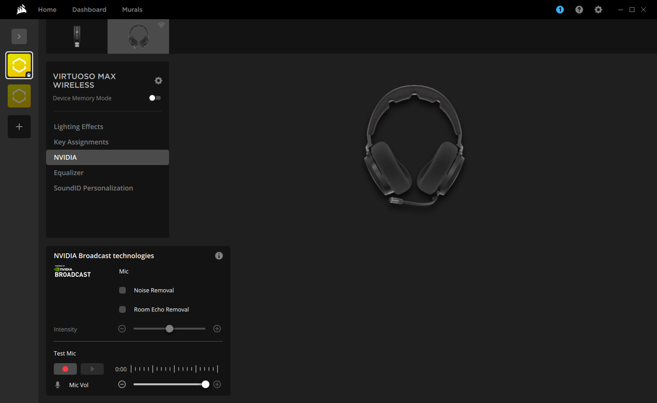The height and width of the screenshot is (403, 657).
Task: Enable Room Echo Removal checkbox
Action: [x=123, y=309]
